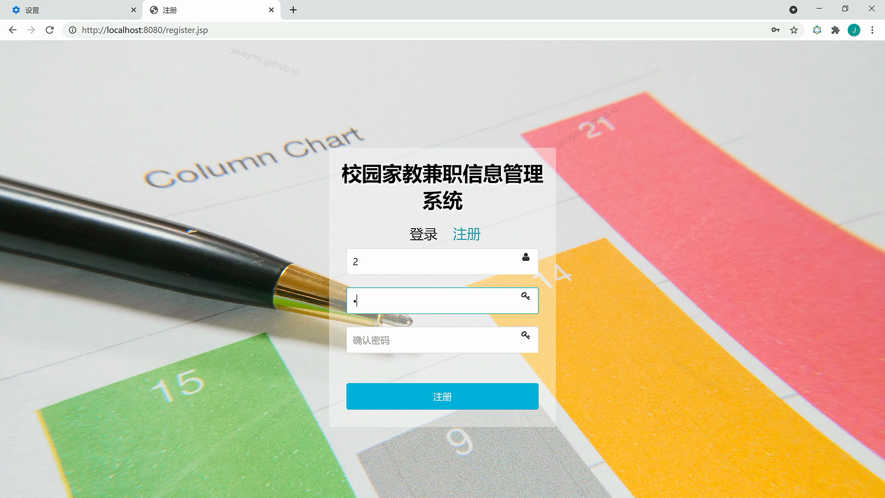Click the key icon in password field
Screen dimensions: 885x498
[525, 296]
